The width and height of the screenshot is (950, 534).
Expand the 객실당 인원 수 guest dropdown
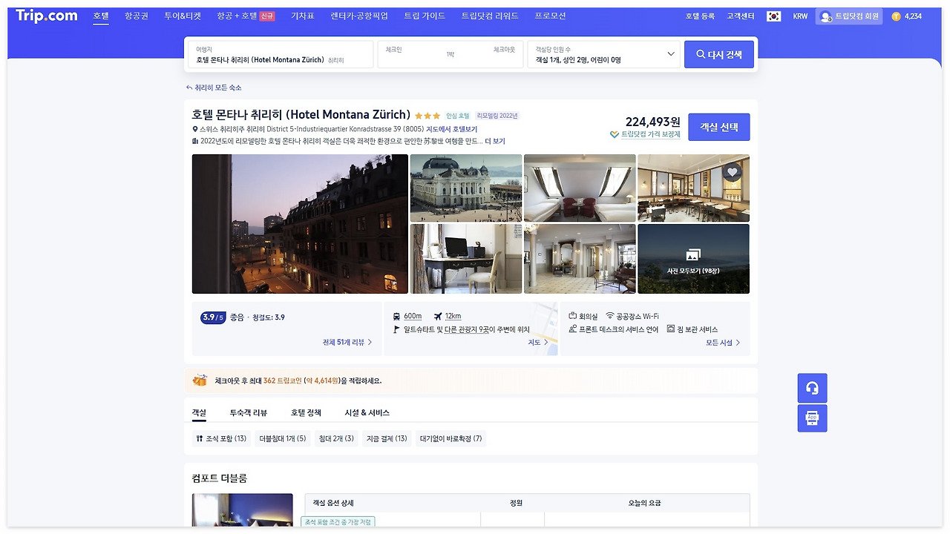(604, 54)
